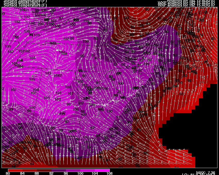
Task: Click the 92–96 dark purple legend swatch
Action: (59, 170)
